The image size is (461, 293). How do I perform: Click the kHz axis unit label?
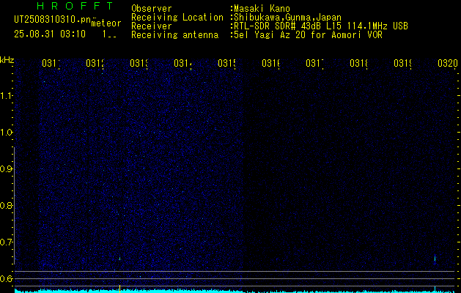7,61
